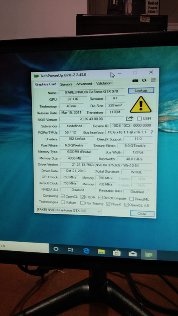Screen dimensions: 178x316
Task: Select GPU-Z taskbar icon
Action: point(149,254)
